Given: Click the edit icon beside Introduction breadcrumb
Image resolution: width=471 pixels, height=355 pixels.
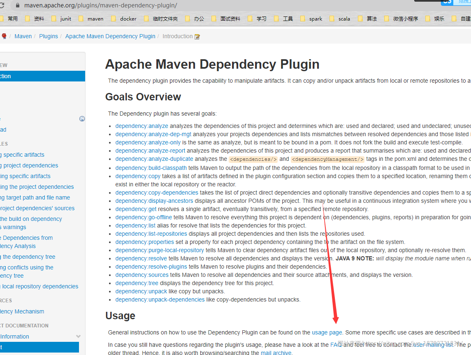Looking at the screenshot, I should 197,37.
